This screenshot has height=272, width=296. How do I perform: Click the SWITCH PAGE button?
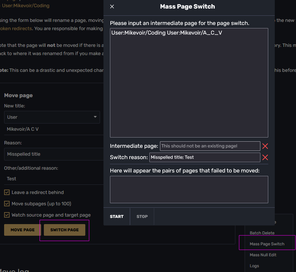point(64,230)
